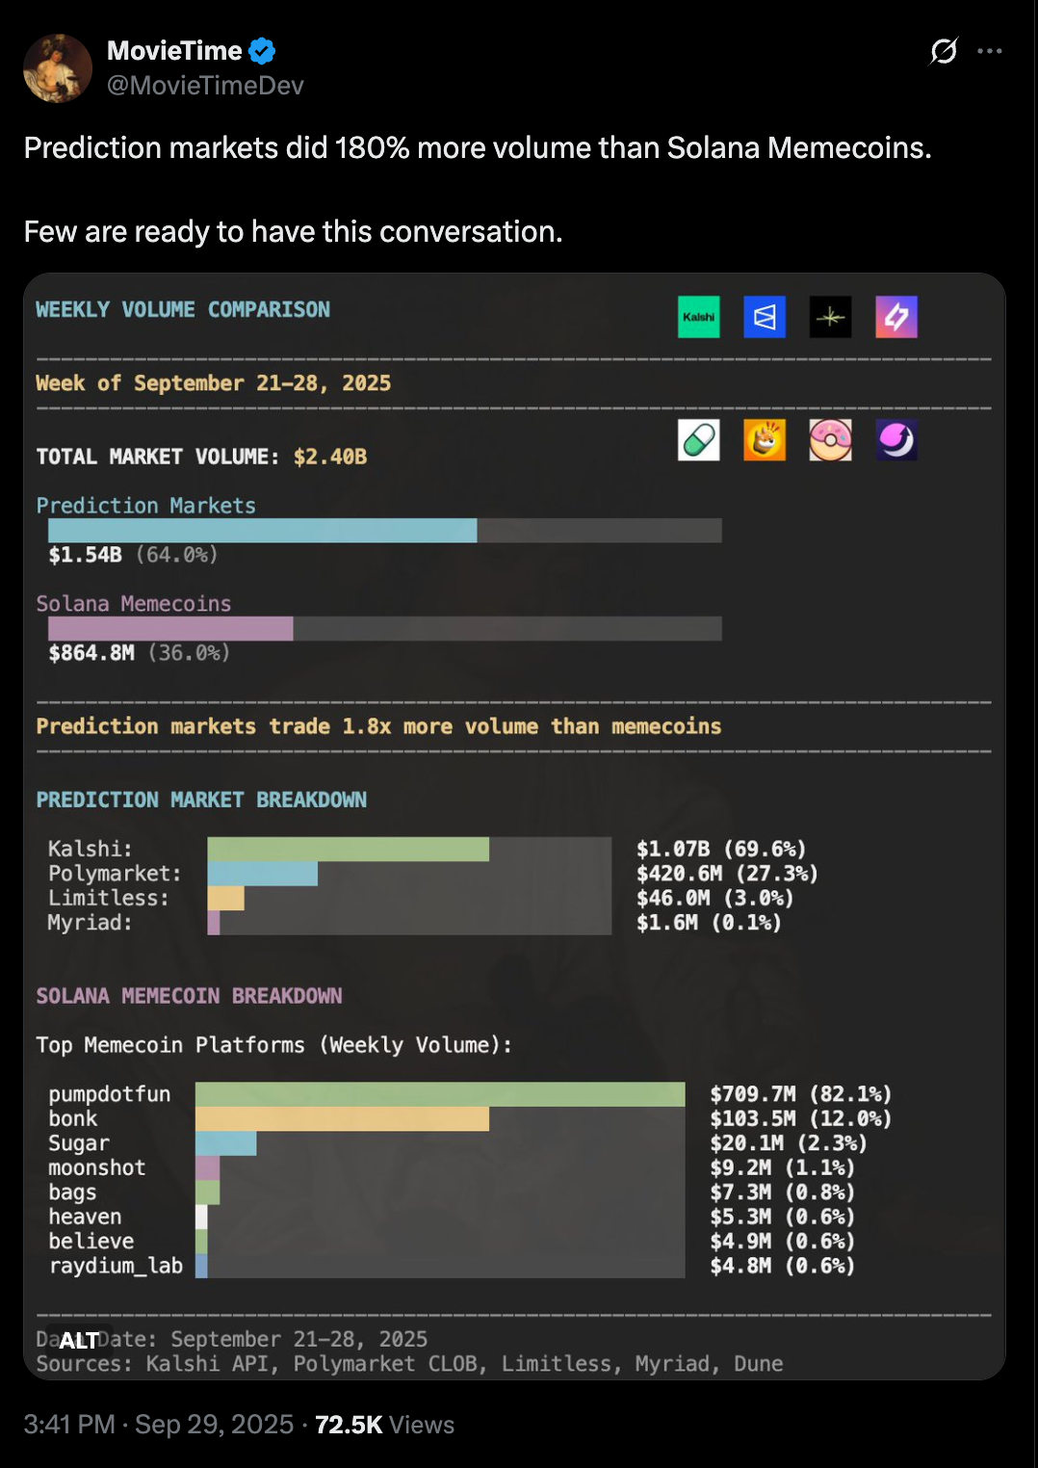Show image description via ALT badge
The width and height of the screenshot is (1038, 1468).
click(x=79, y=1340)
